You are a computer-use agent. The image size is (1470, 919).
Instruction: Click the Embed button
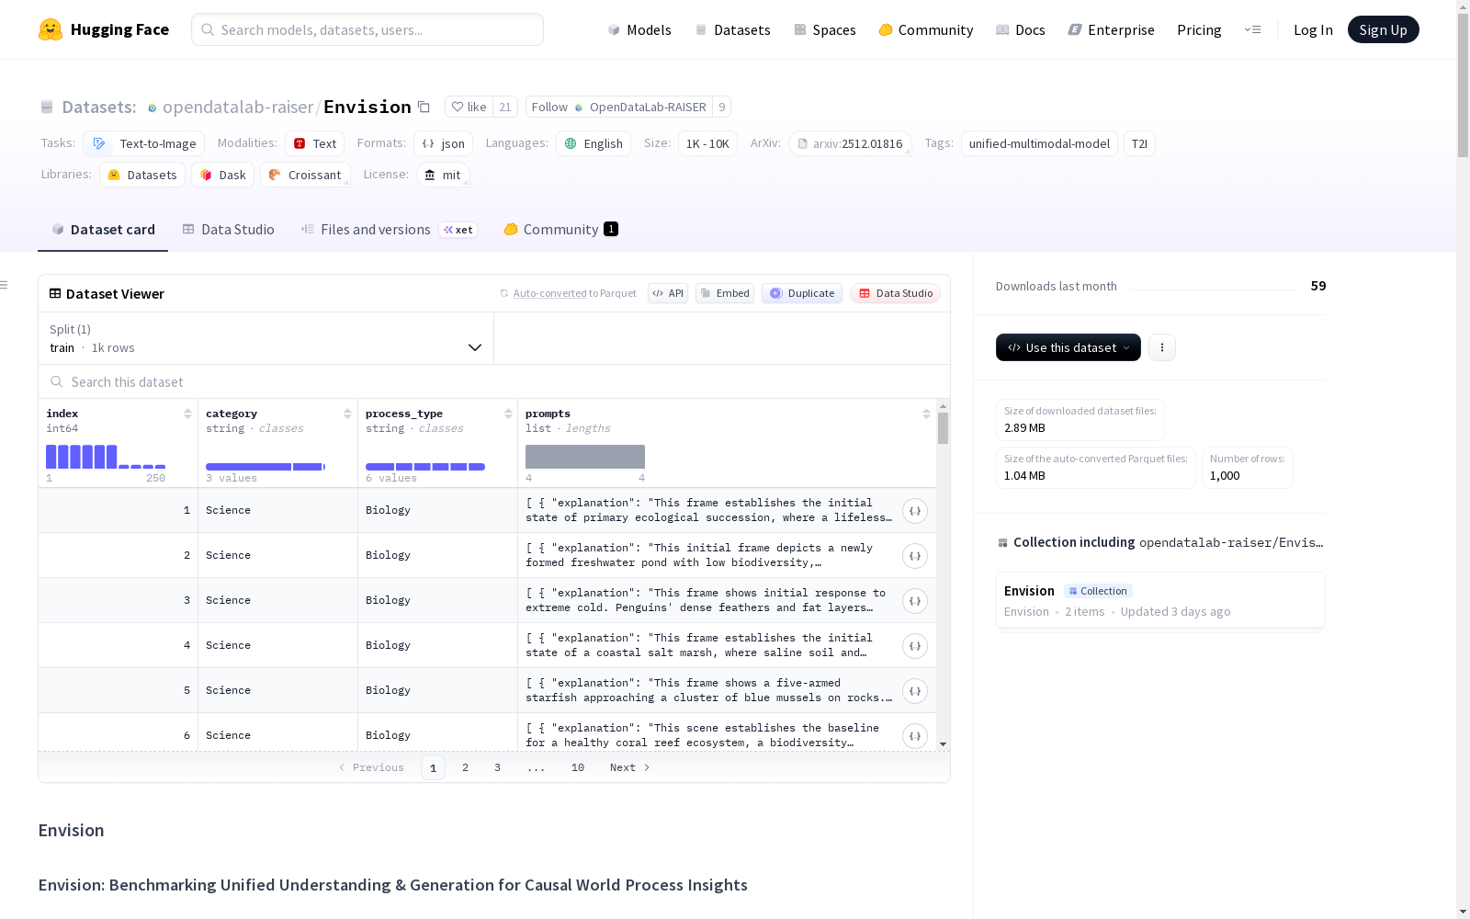point(725,293)
